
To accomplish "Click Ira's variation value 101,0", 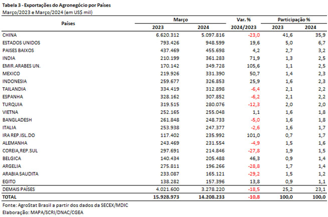I will pyautogui.click(x=253, y=135).
